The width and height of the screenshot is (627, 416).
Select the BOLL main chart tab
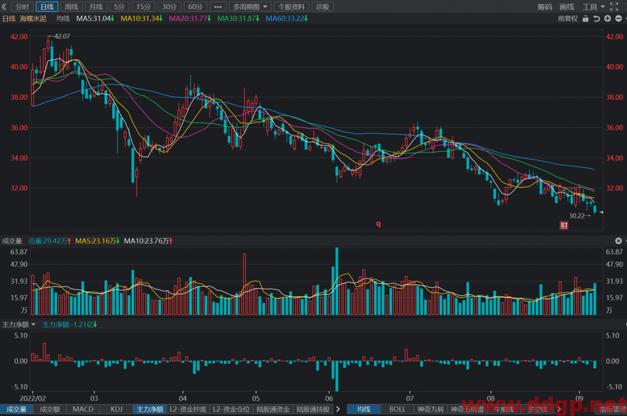397,409
